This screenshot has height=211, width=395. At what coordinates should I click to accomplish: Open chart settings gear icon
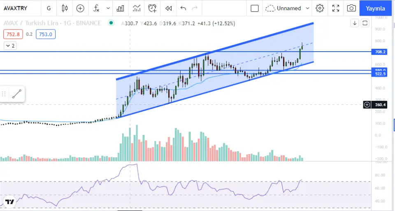[320, 8]
